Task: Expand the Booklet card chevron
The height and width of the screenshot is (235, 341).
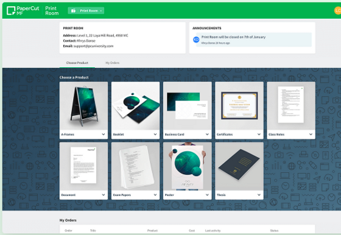Action: pyautogui.click(x=155, y=135)
